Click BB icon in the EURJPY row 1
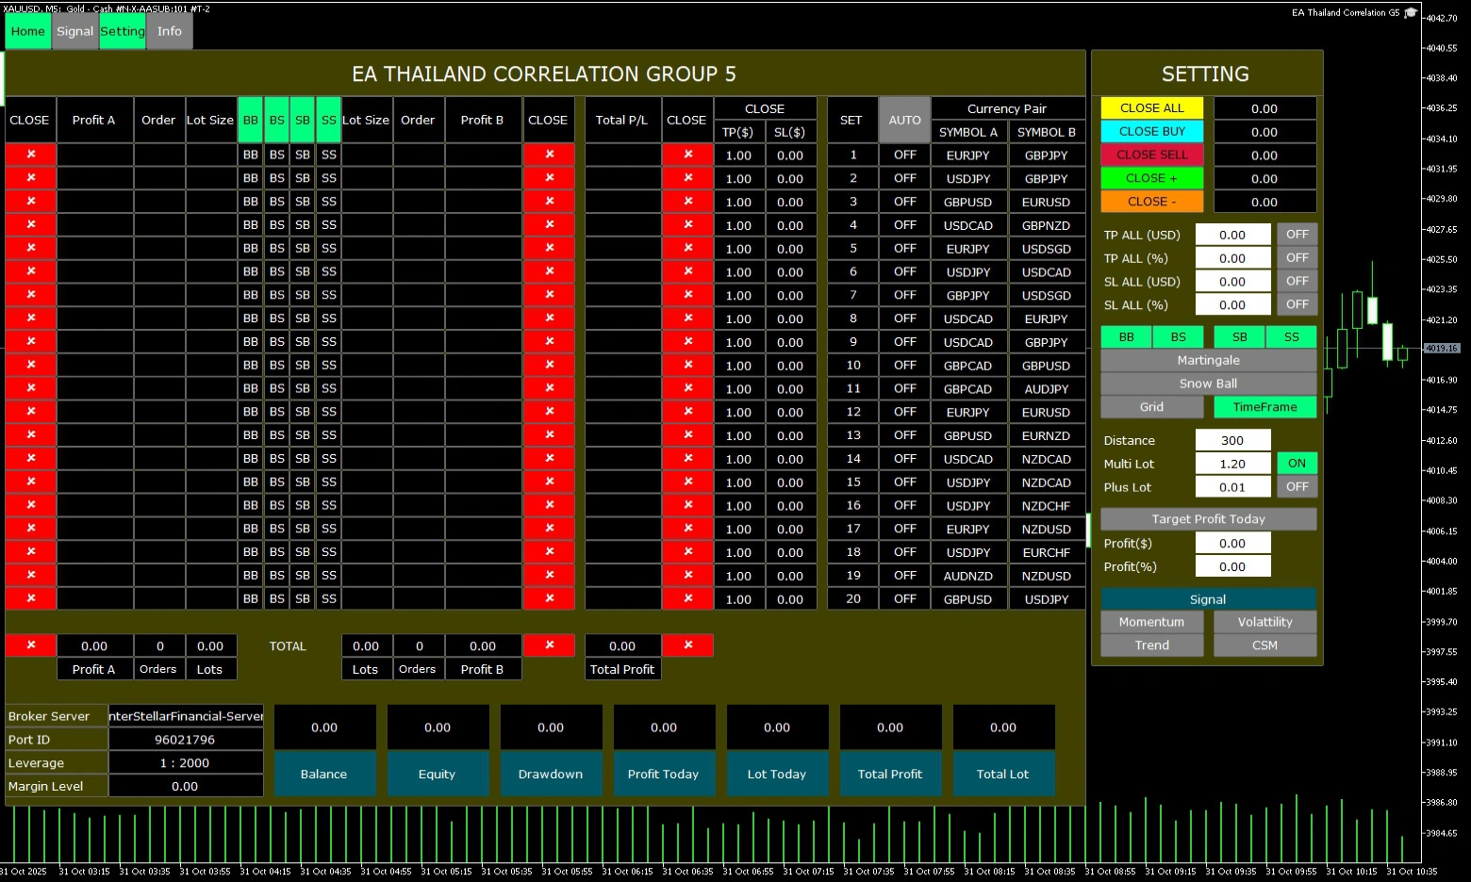This screenshot has width=1471, height=882. (250, 155)
